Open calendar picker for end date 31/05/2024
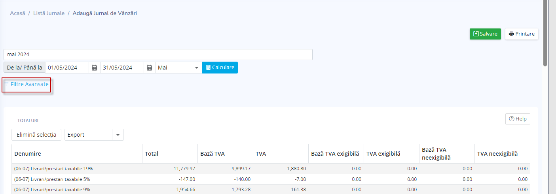 click(x=149, y=68)
